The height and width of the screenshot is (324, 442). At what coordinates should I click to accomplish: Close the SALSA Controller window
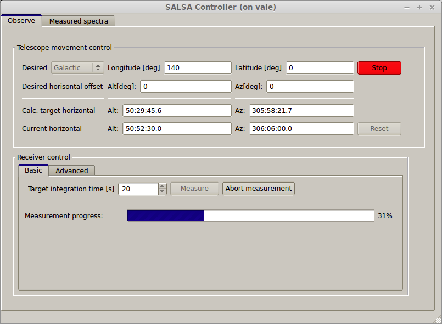click(x=432, y=7)
